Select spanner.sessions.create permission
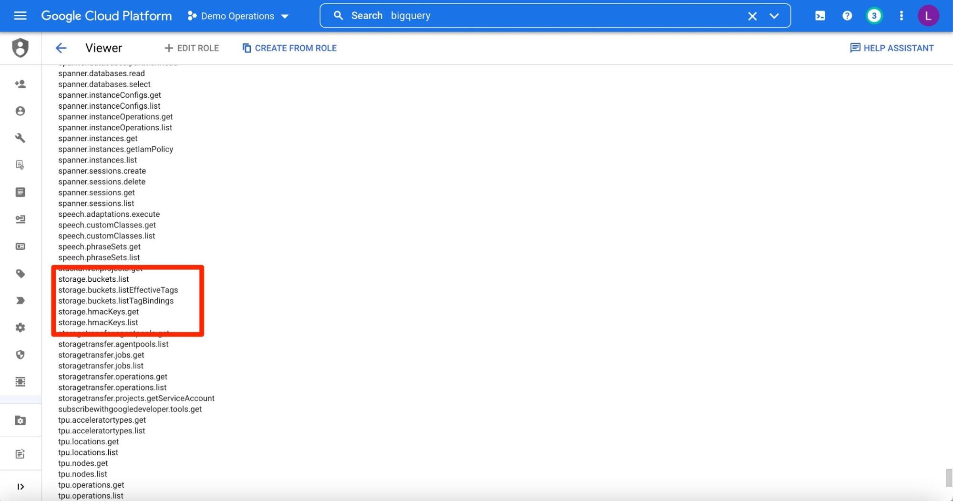Screen dimensions: 953x501 (x=102, y=171)
